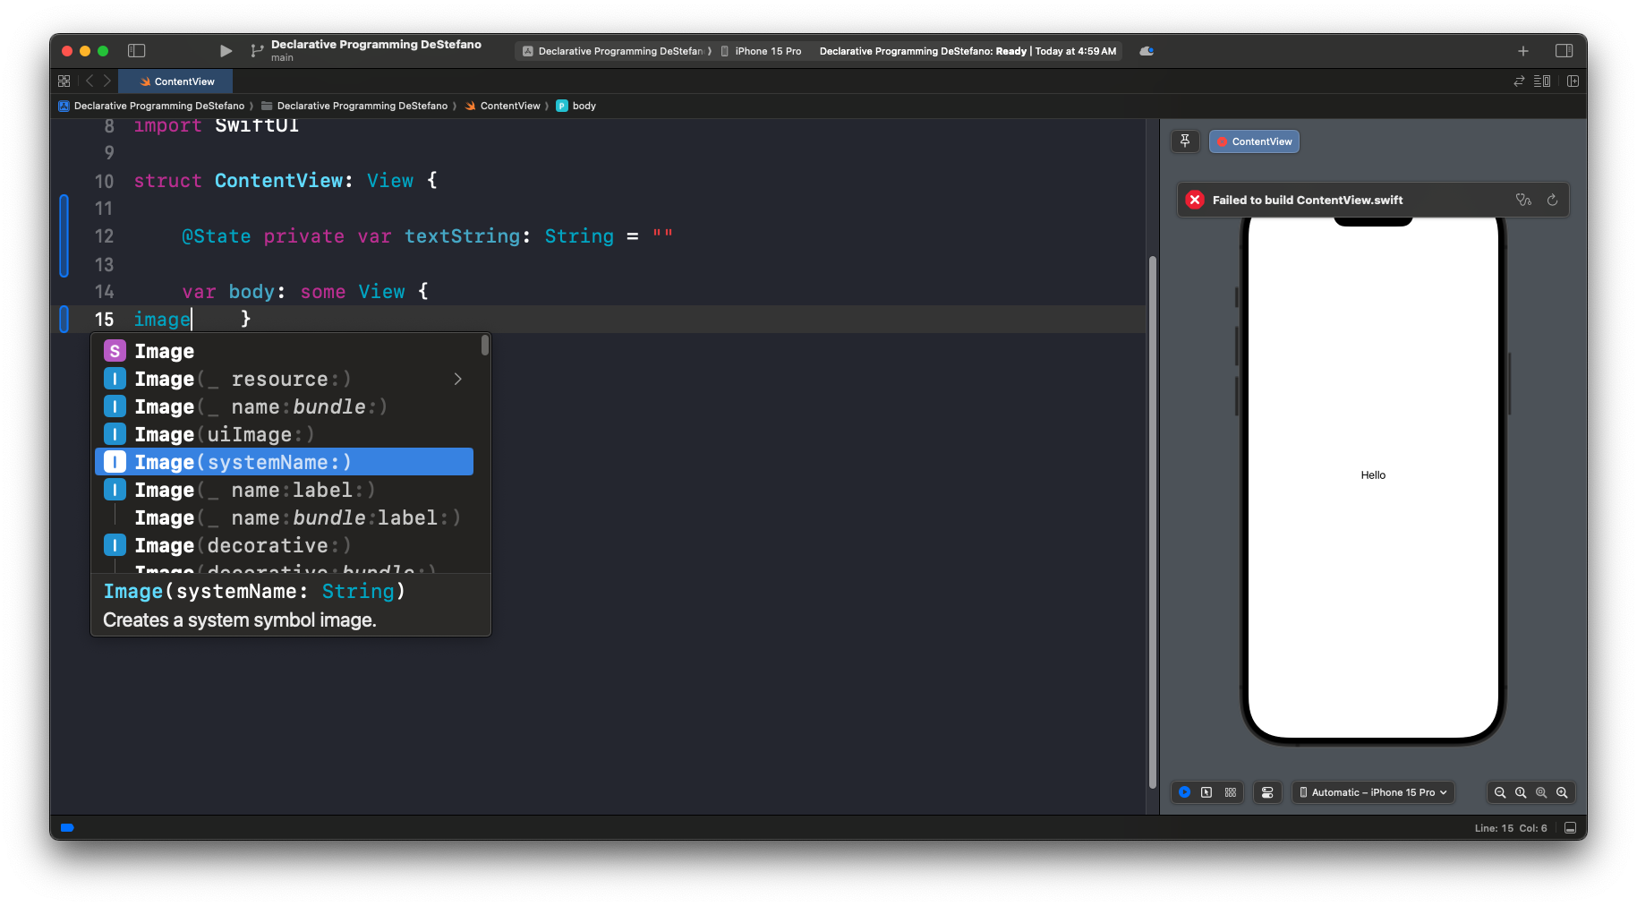Open the body property breadcrumb
This screenshot has width=1637, height=906.
pyautogui.click(x=576, y=106)
